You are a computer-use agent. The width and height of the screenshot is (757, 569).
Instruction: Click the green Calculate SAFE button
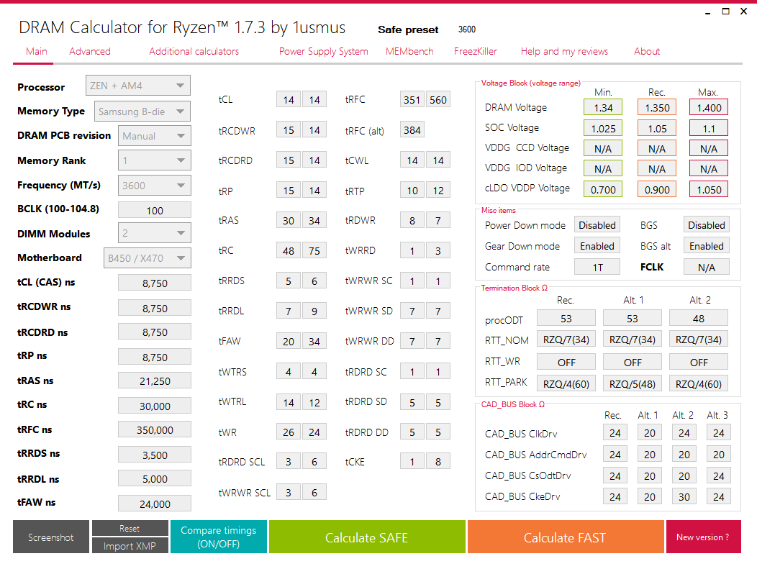pos(367,537)
